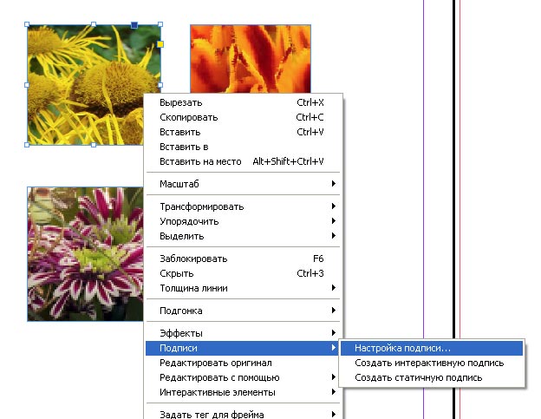Open Толщина линии submenu
This screenshot has width=541, height=419.
click(x=243, y=288)
